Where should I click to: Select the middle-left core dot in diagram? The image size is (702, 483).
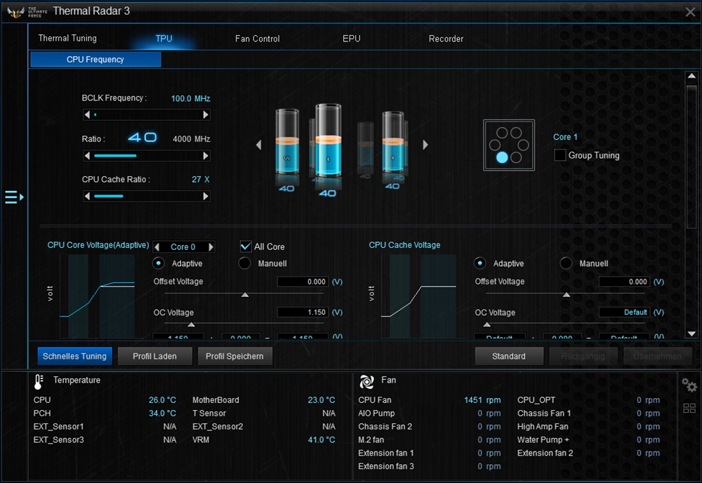495,145
